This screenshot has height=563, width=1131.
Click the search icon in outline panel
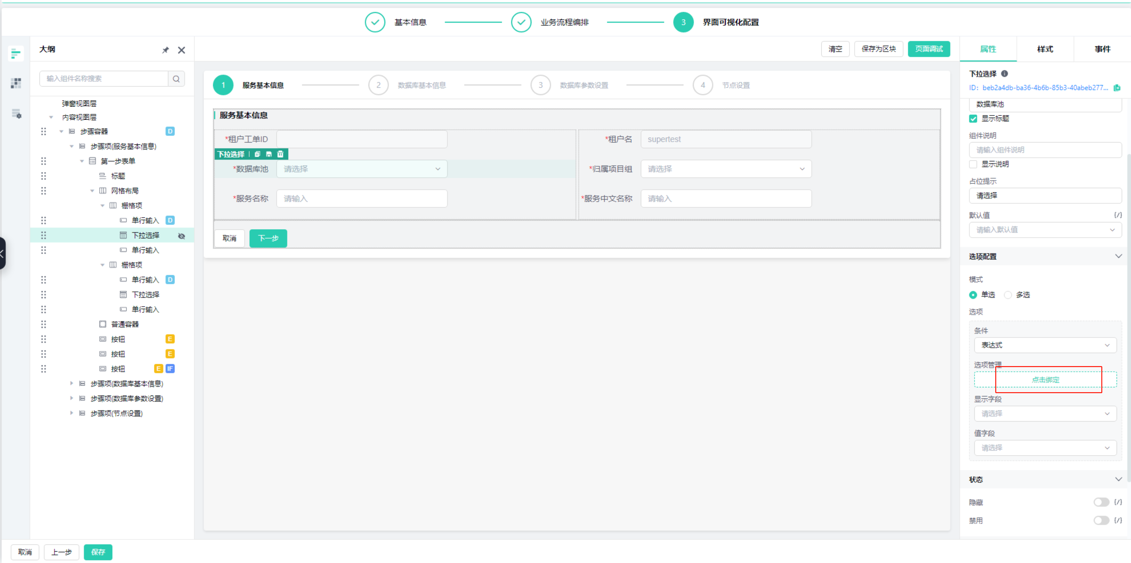coord(176,79)
